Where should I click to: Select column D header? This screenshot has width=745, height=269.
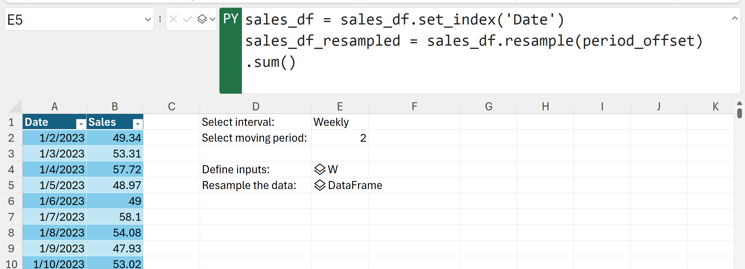click(x=256, y=106)
